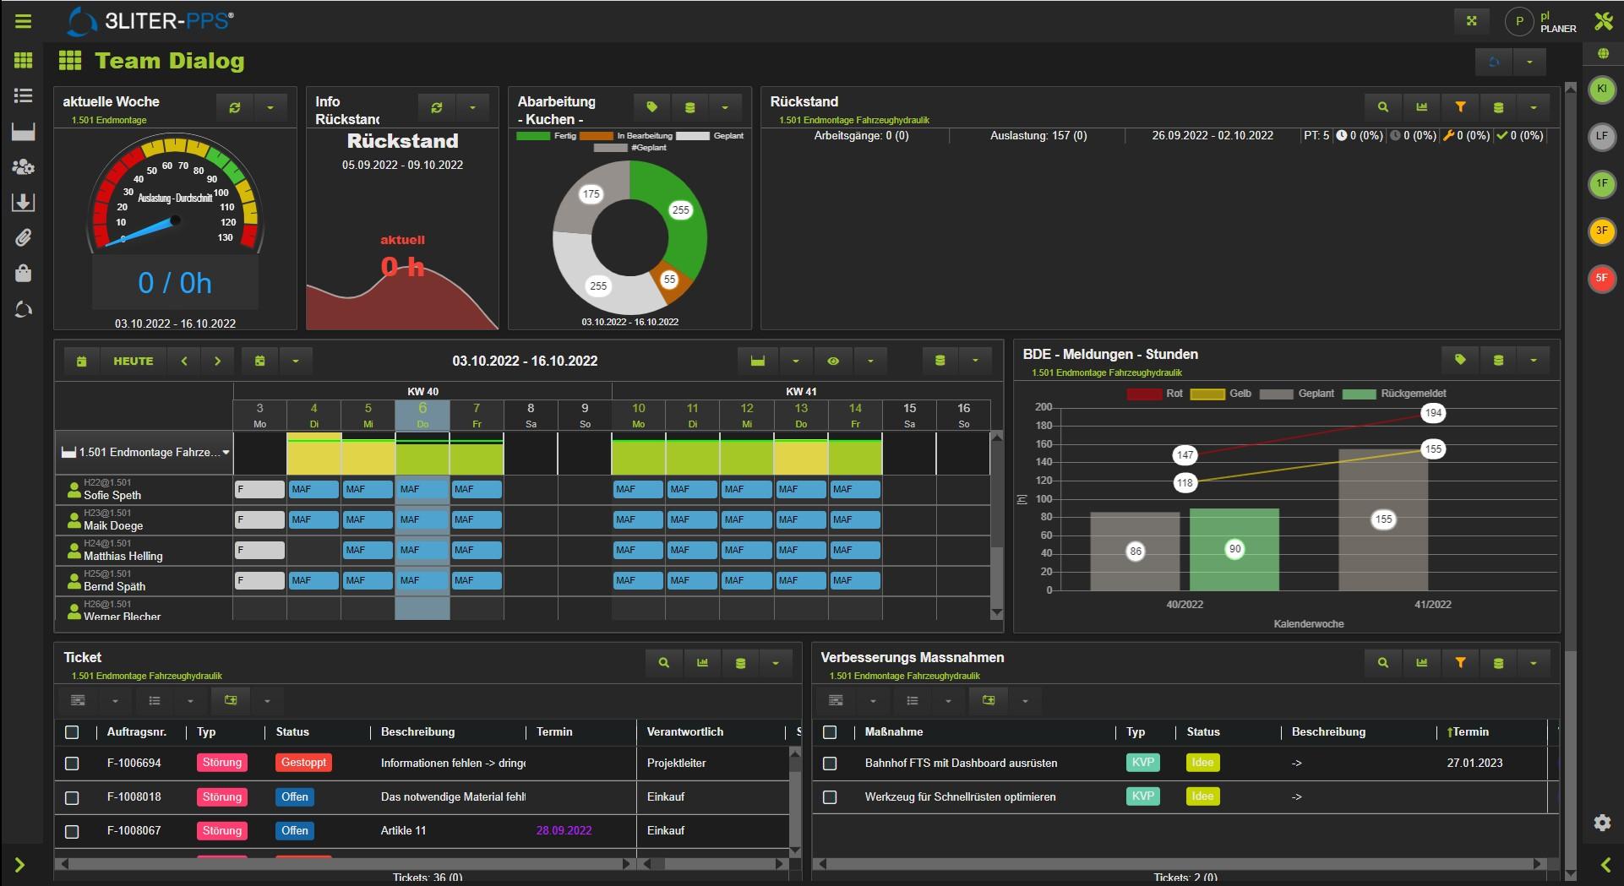Click the database icon in Abarbeitung Kuchen

click(x=689, y=107)
